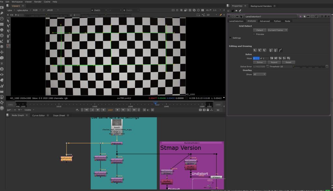Click the animation curve icon next to Solve Error
This screenshot has height=191, width=333.
[x=268, y=66]
